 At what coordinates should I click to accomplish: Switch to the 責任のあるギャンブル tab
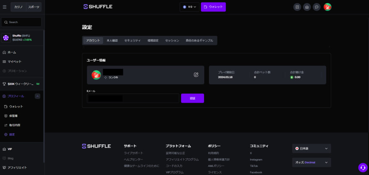[x=199, y=40]
